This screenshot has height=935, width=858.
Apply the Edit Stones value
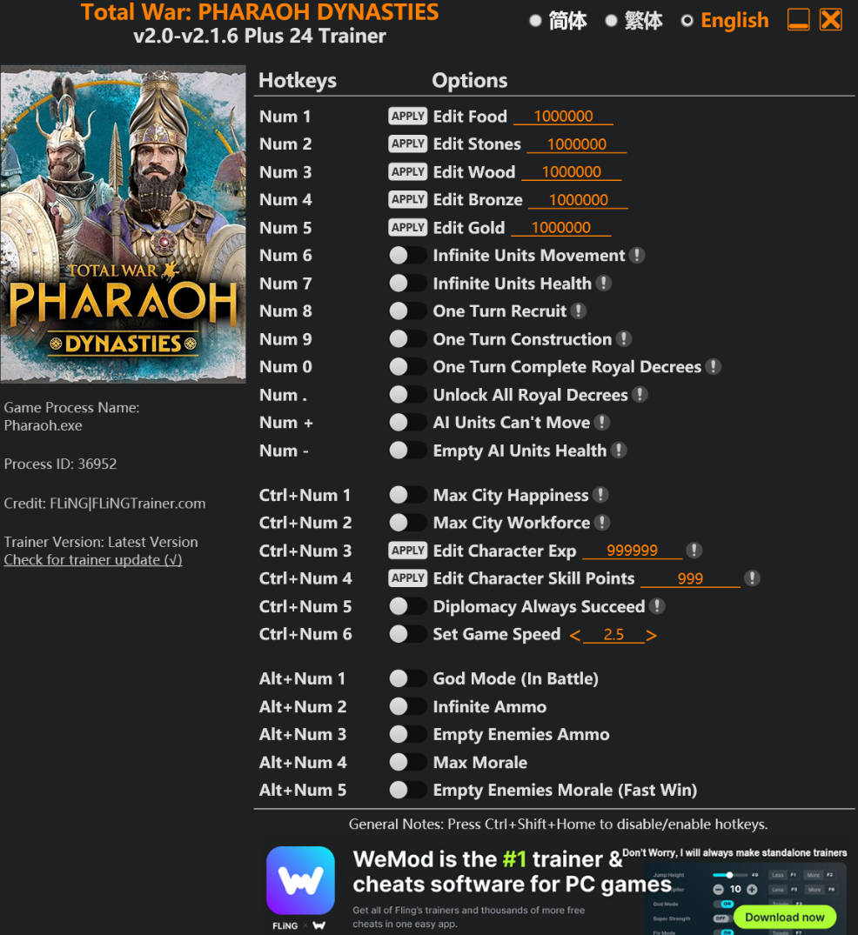407,144
